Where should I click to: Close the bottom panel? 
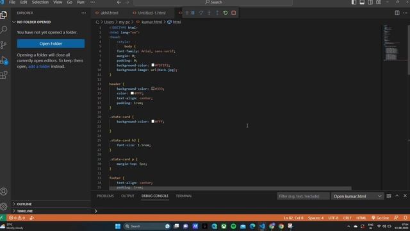pyautogui.click(x=405, y=196)
